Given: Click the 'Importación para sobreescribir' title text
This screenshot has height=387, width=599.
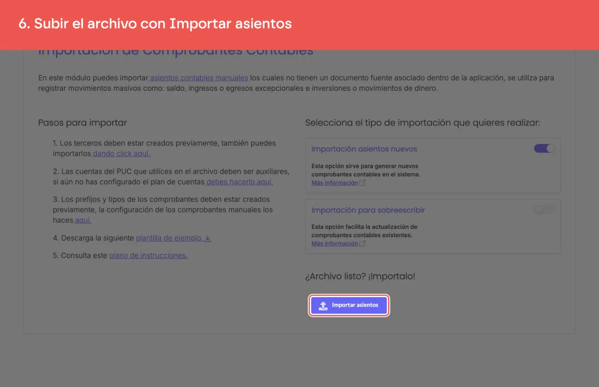Looking at the screenshot, I should 368,210.
